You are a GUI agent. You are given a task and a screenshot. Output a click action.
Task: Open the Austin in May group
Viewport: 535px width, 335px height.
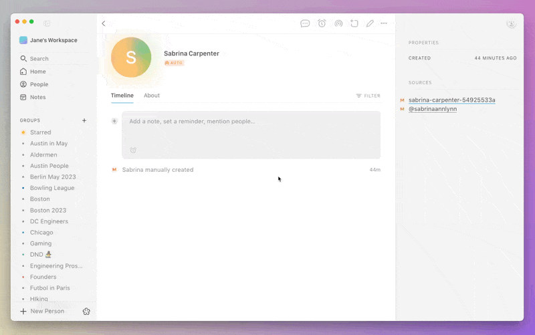click(x=49, y=143)
